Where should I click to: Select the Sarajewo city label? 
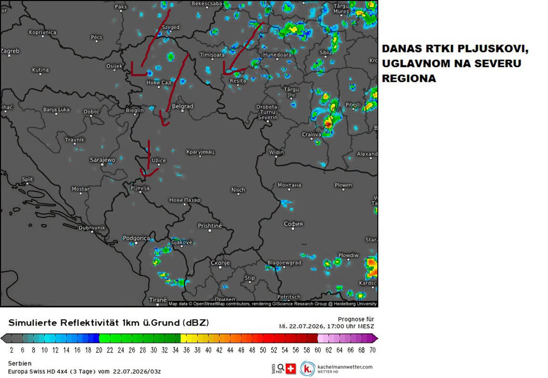click(103, 160)
